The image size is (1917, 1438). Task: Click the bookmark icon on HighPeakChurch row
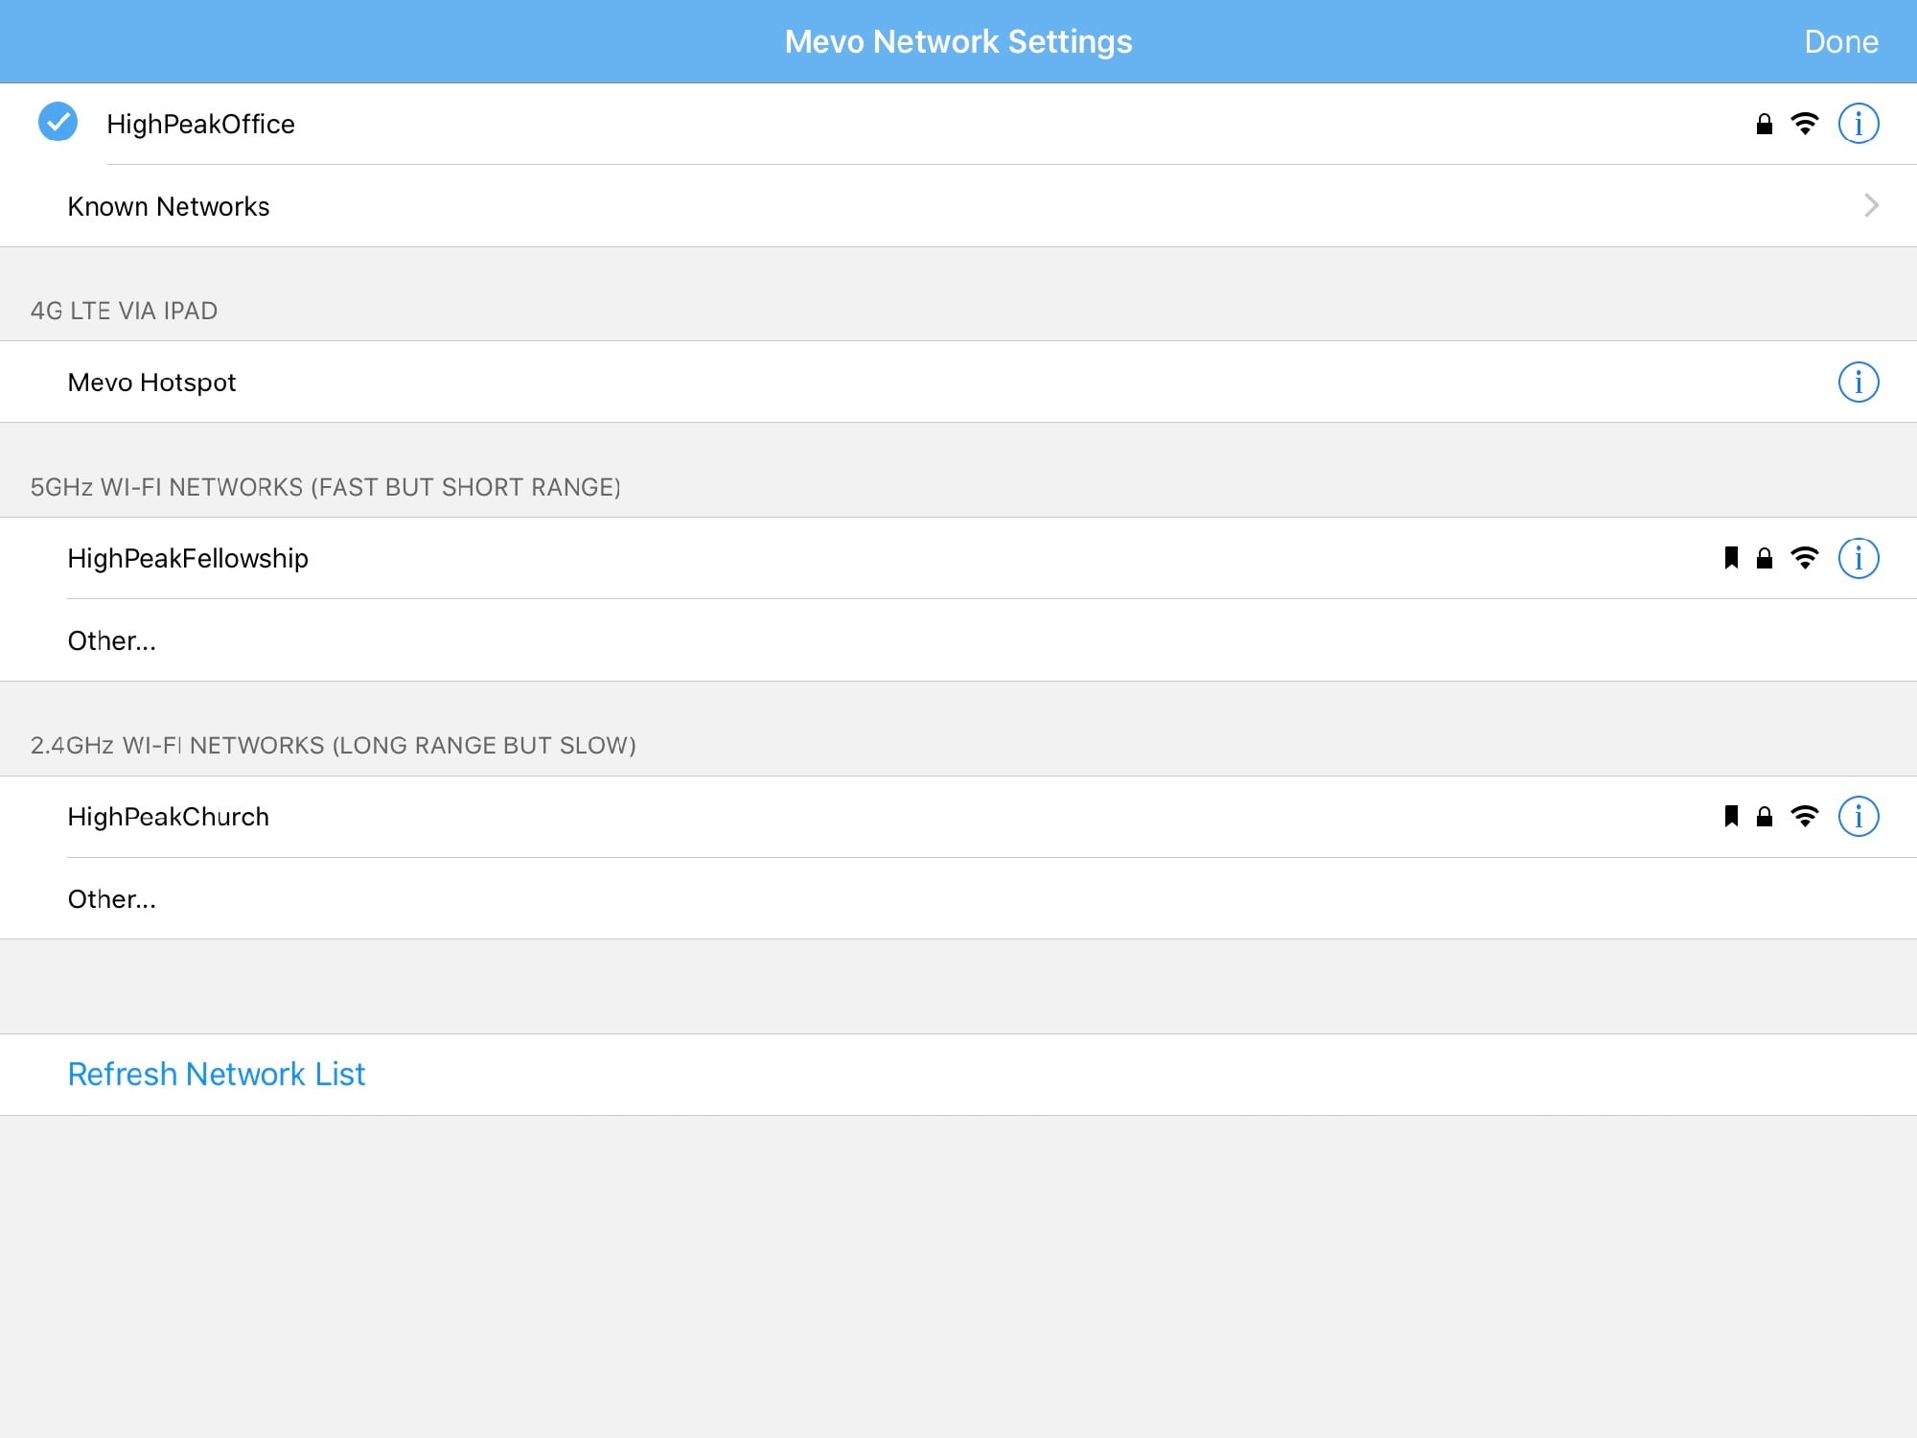tap(1731, 817)
